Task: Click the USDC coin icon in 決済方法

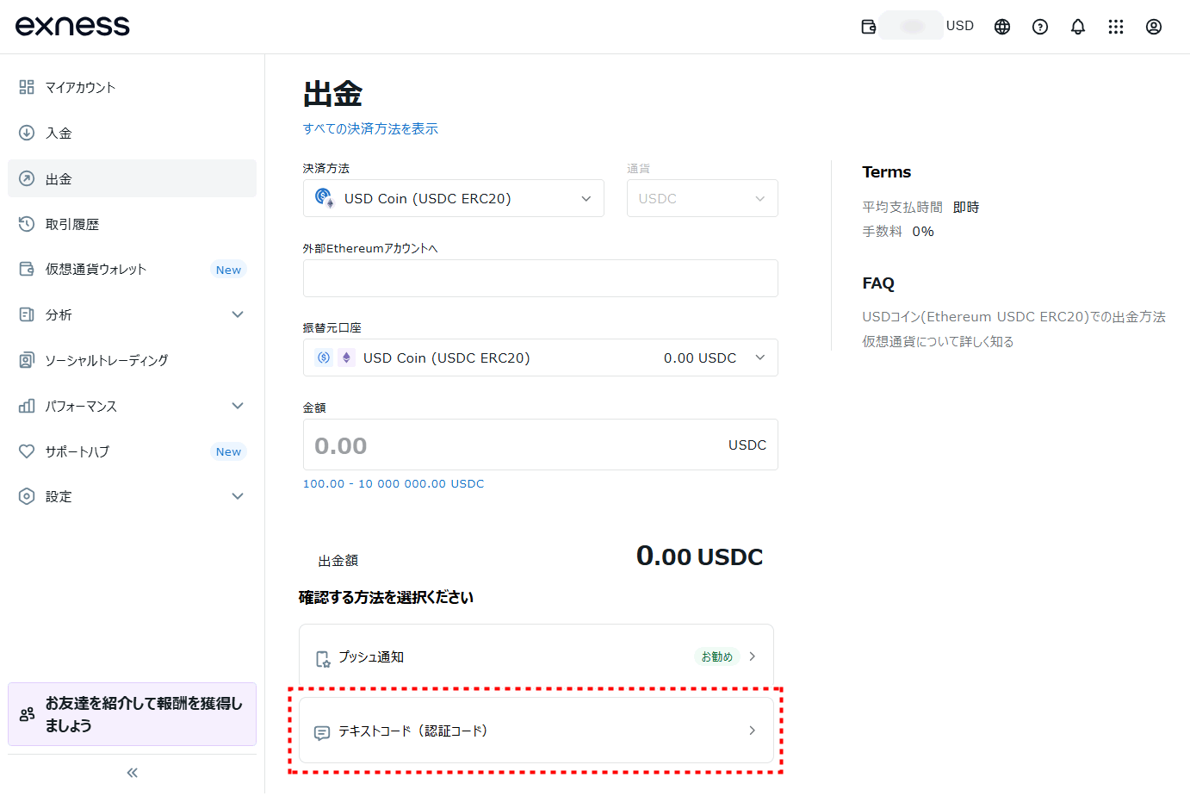Action: coord(324,198)
